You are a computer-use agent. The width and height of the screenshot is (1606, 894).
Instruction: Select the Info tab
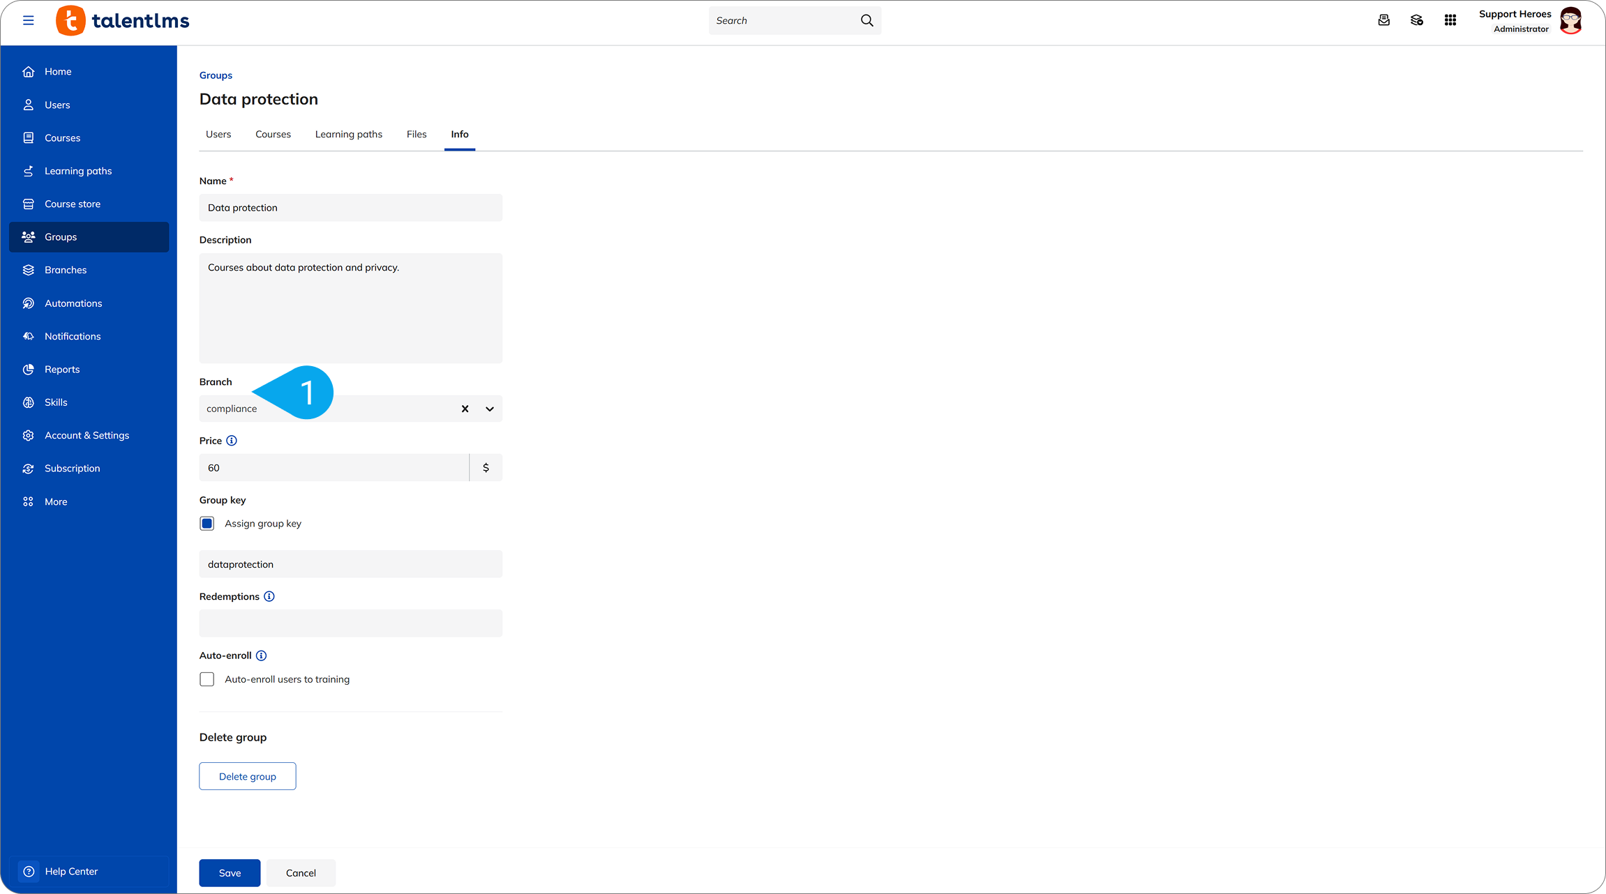460,135
